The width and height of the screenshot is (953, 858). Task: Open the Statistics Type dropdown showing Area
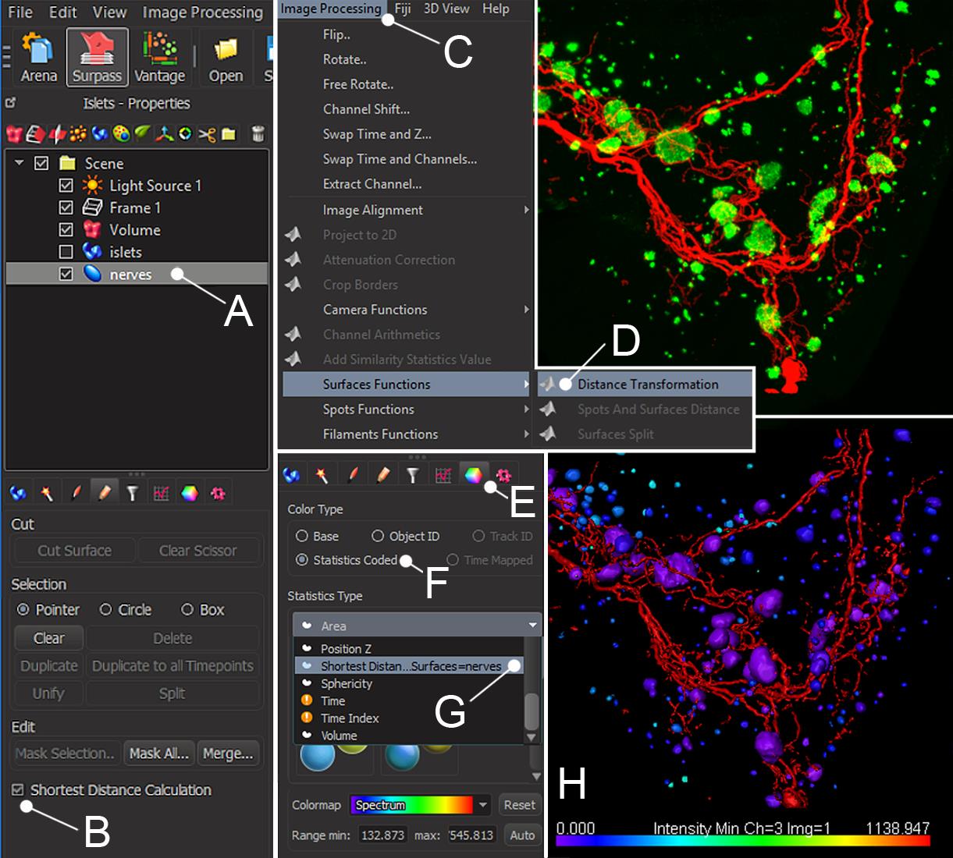(417, 626)
